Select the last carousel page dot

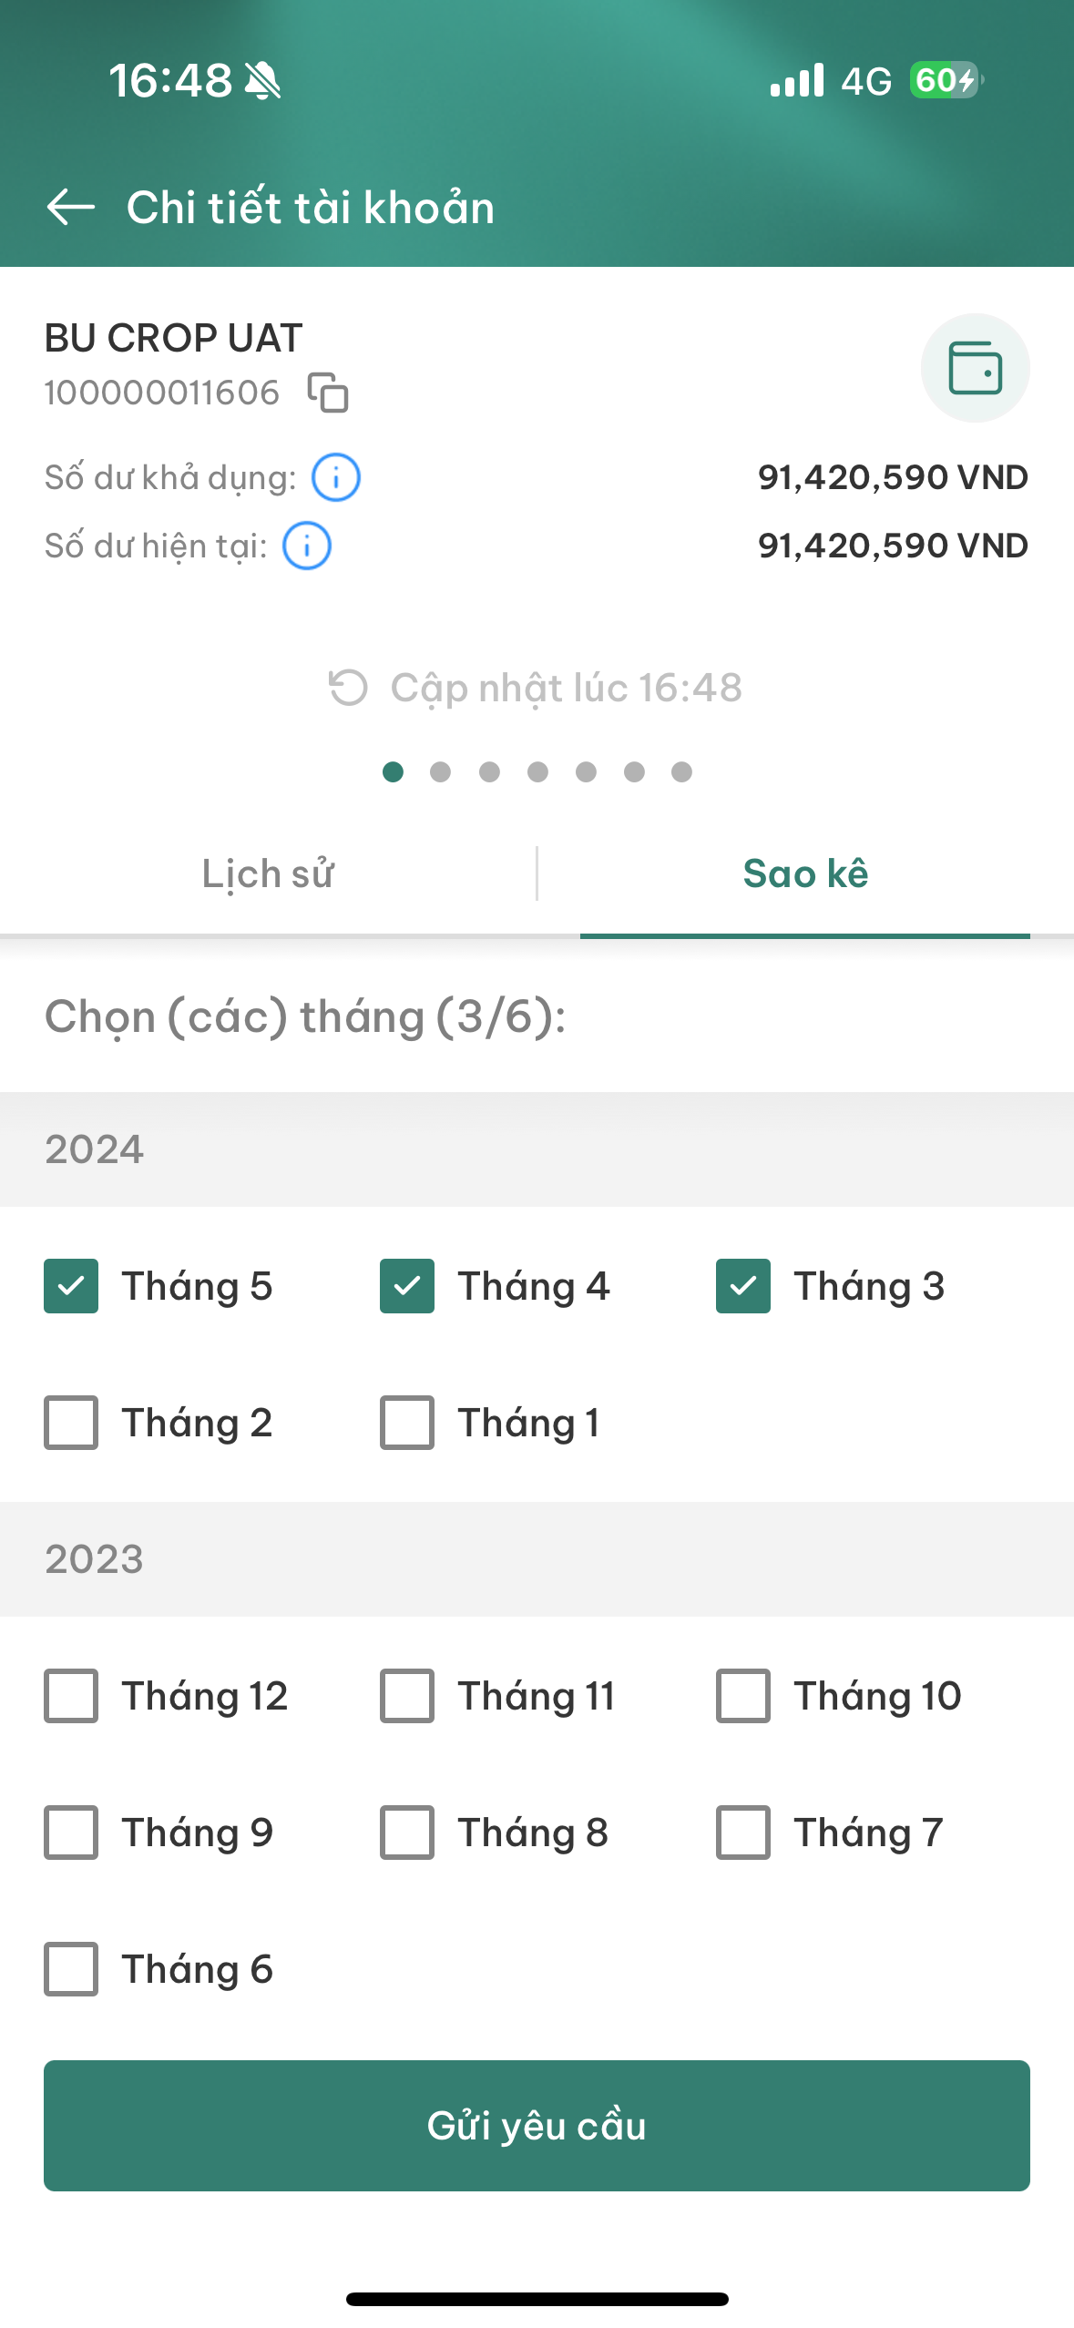[x=681, y=772]
